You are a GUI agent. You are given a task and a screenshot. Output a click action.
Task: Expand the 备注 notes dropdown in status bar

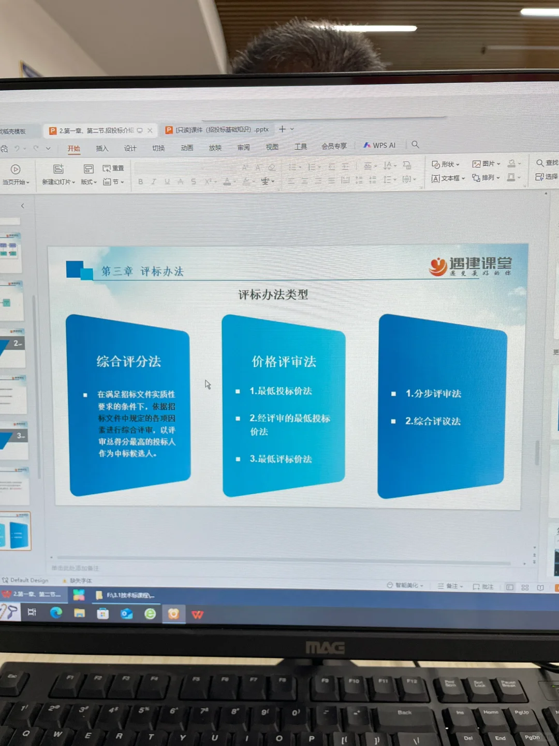[x=461, y=585]
